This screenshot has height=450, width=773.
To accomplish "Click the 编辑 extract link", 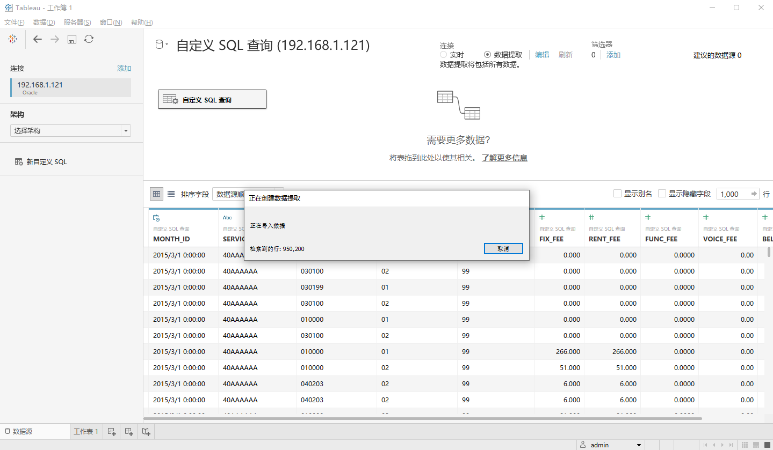I will pyautogui.click(x=542, y=55).
